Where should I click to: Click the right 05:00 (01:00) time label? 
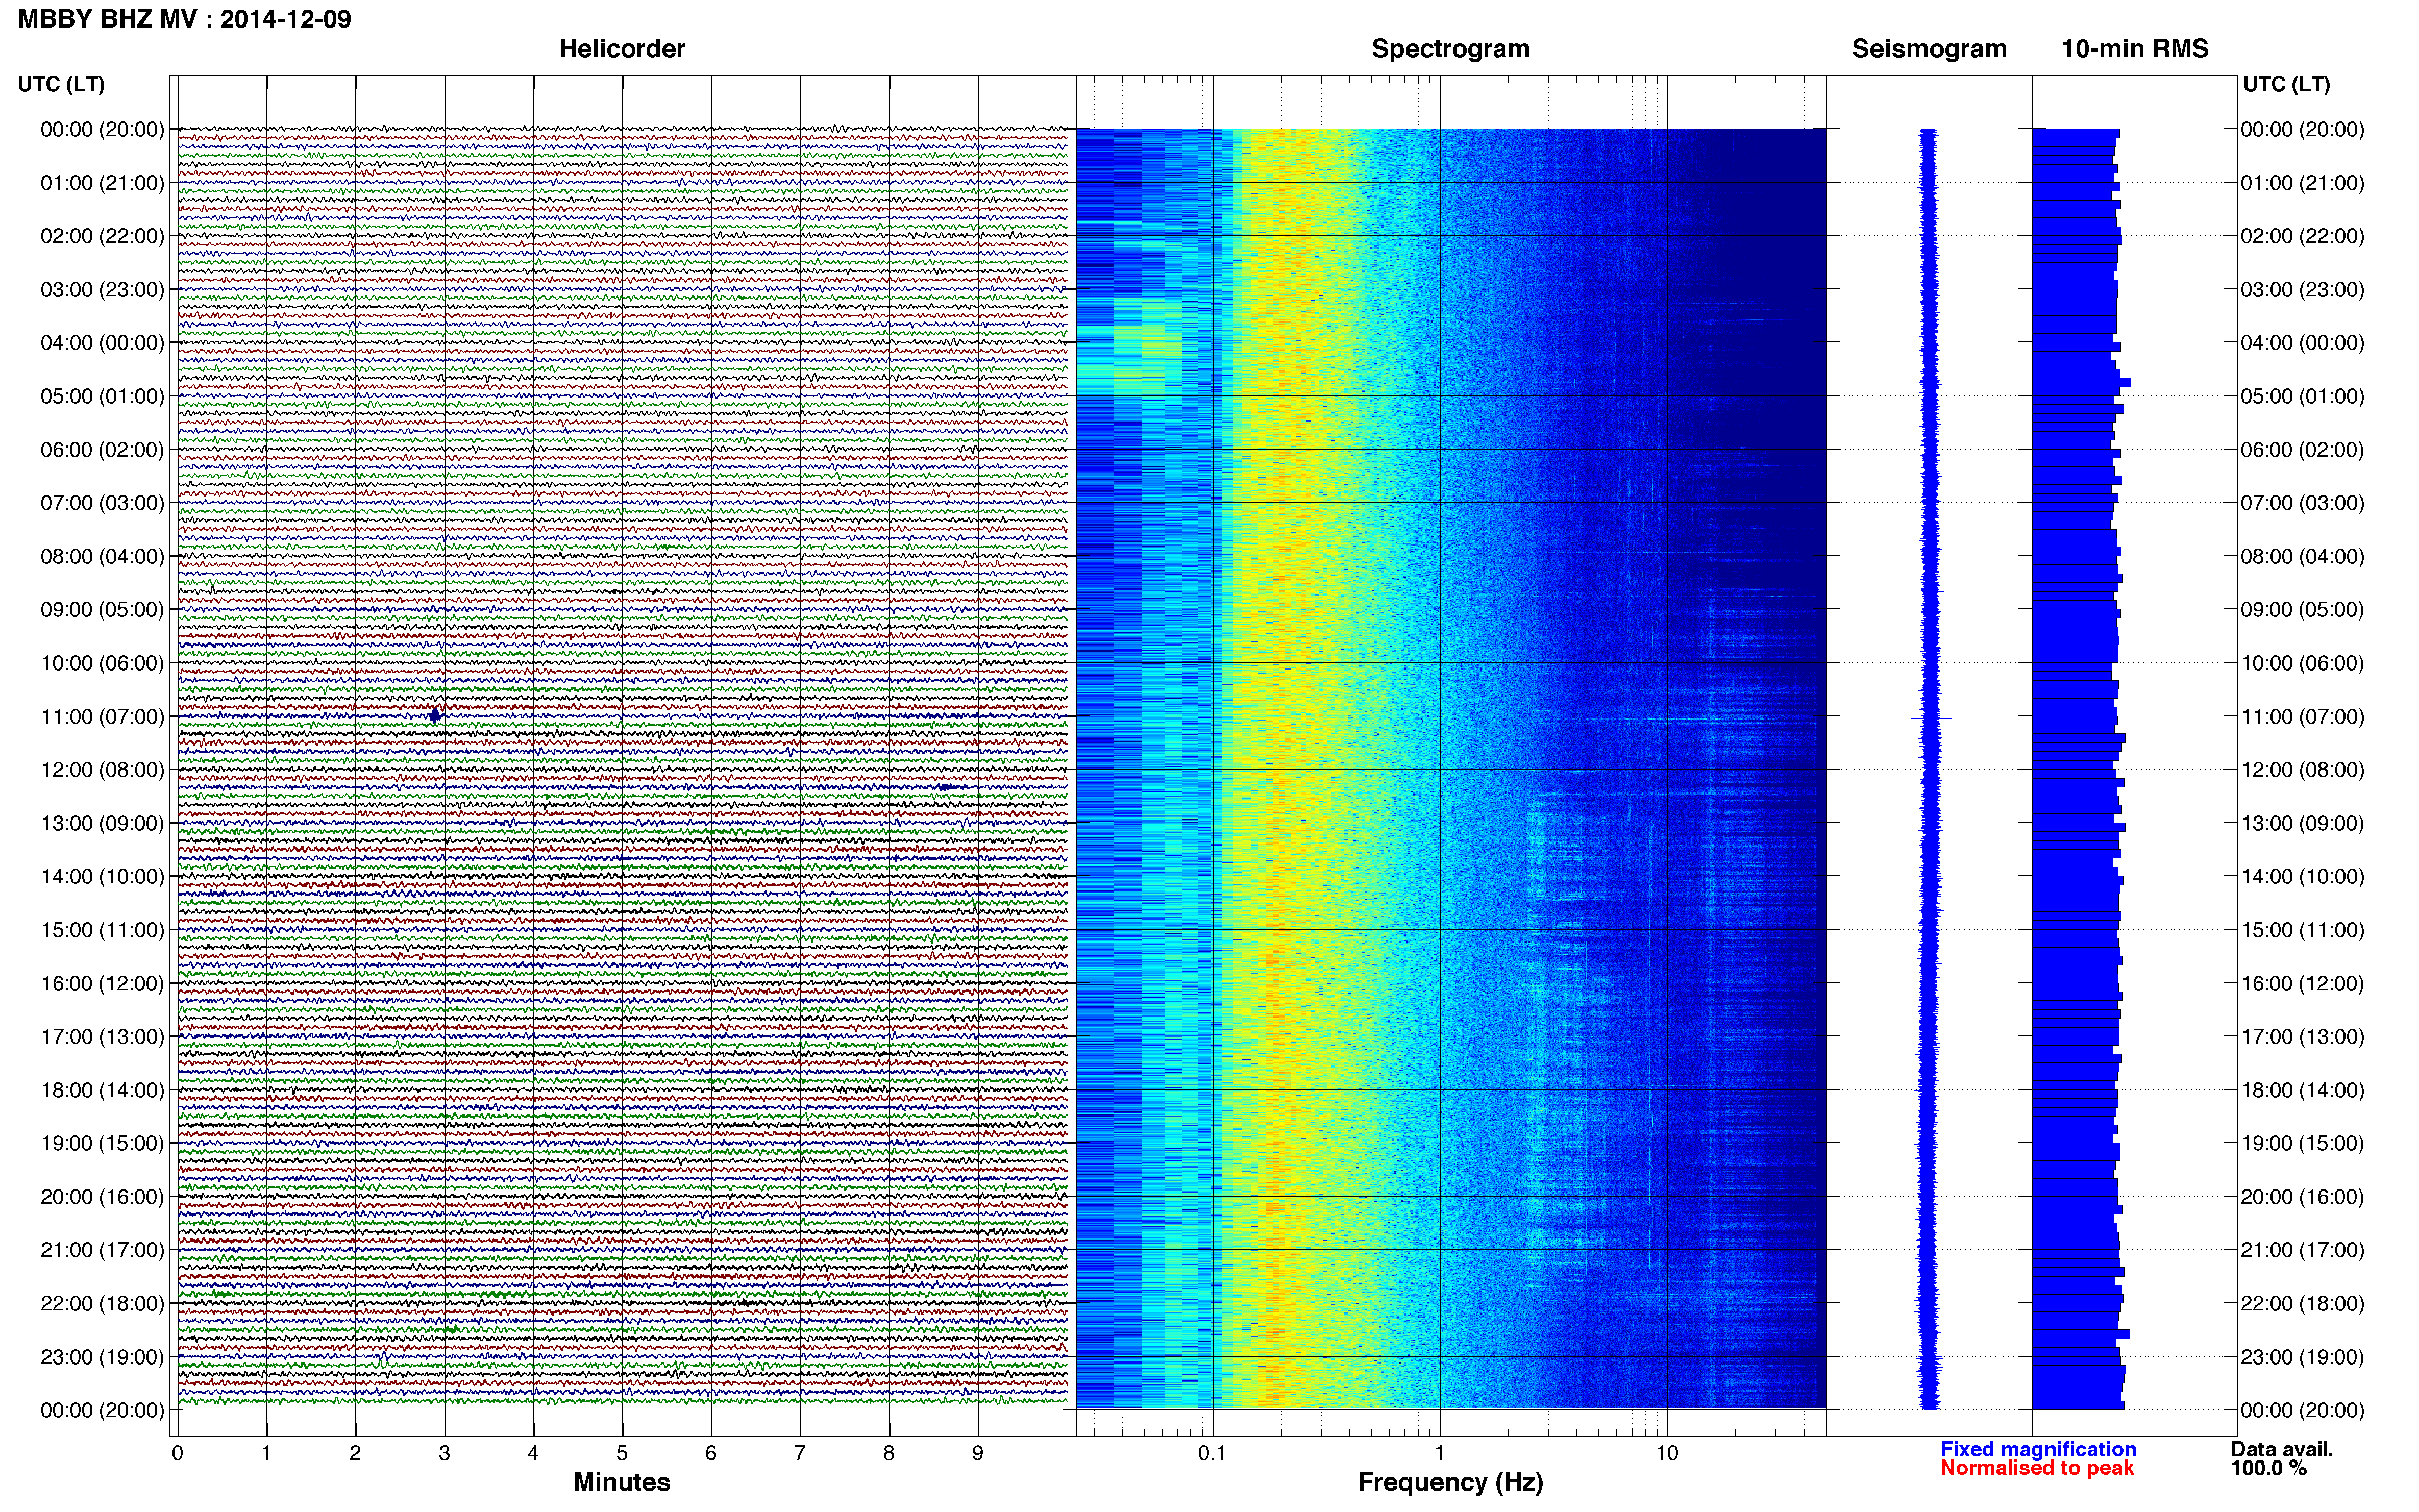point(2302,396)
